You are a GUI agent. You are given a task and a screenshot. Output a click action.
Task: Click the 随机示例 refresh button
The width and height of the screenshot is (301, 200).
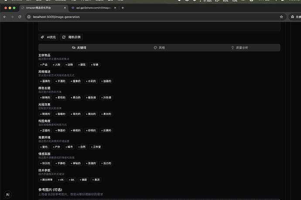(x=71, y=37)
